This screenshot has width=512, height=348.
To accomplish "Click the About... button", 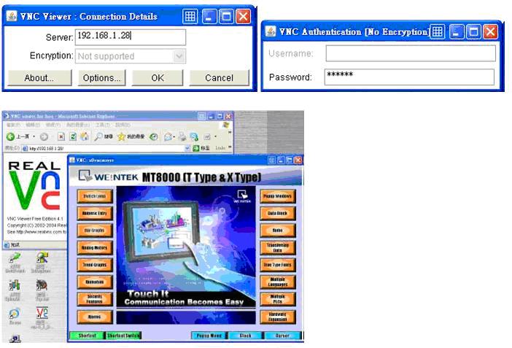I will point(39,78).
